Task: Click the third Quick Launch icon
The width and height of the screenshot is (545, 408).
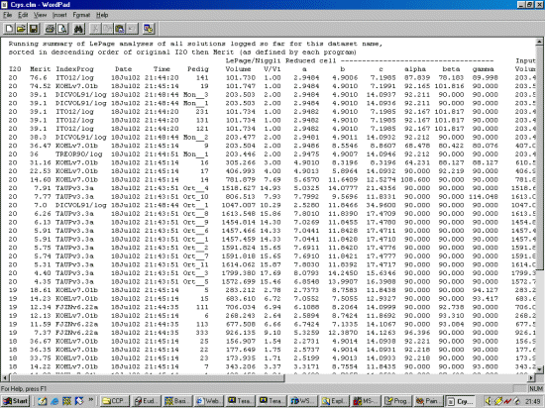Action: [x=66, y=401]
